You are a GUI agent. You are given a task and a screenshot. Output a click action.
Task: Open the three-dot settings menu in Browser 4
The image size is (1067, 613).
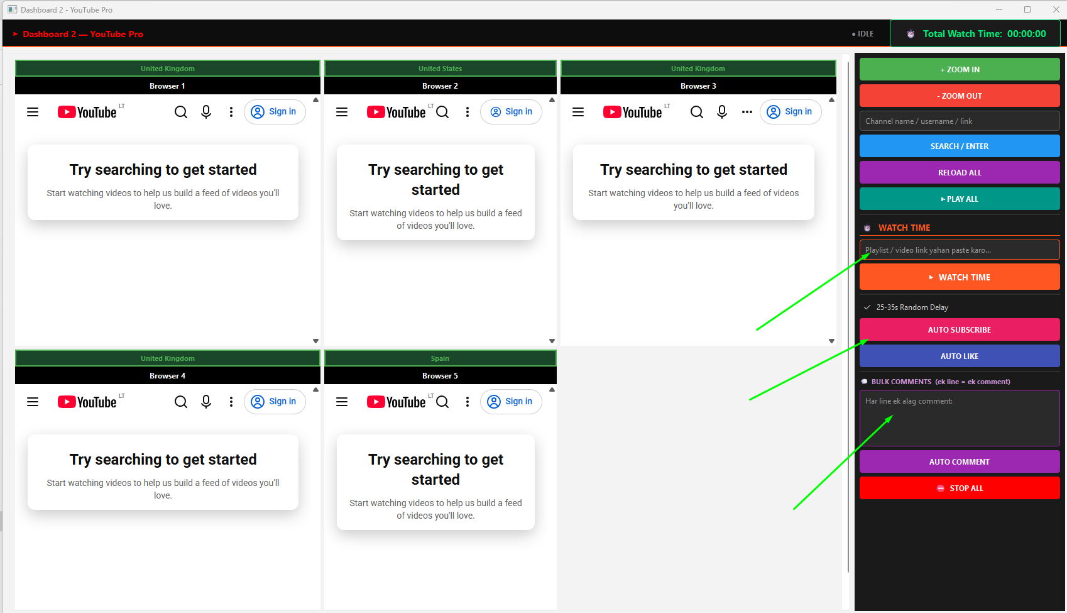(231, 402)
